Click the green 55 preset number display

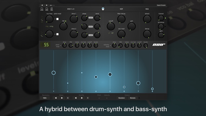(x=45, y=45)
